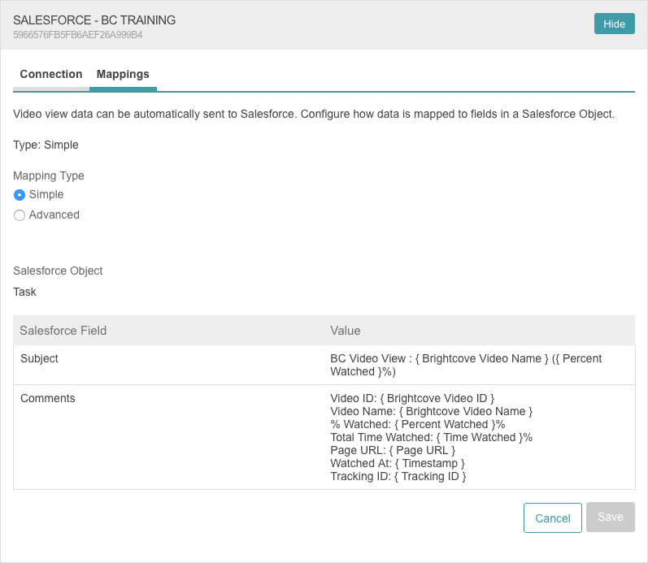Click the Simple label text

[x=46, y=194]
